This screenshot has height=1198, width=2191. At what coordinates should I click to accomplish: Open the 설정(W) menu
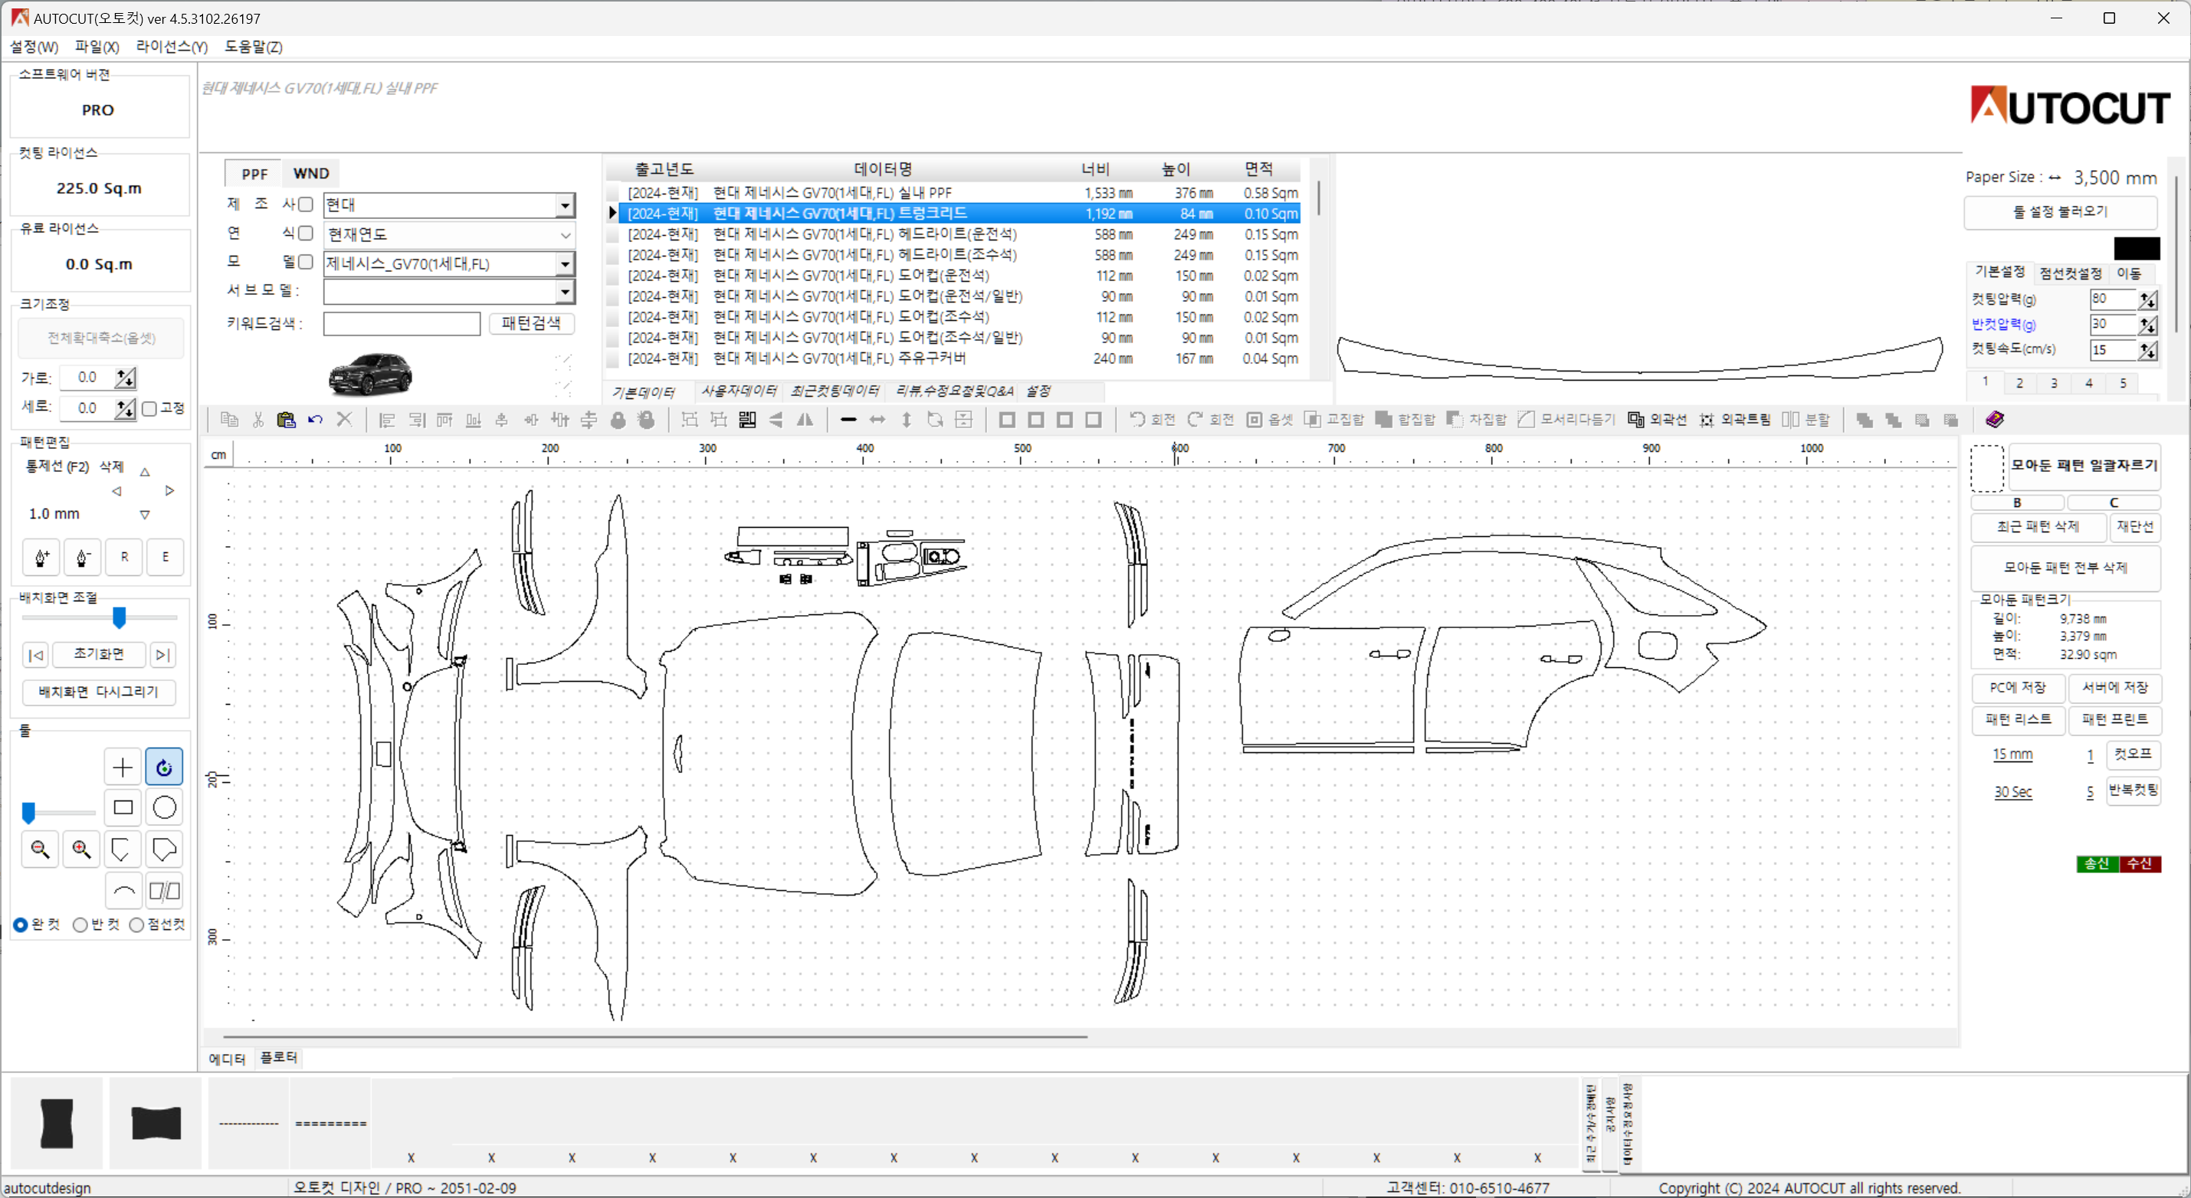pyautogui.click(x=34, y=47)
